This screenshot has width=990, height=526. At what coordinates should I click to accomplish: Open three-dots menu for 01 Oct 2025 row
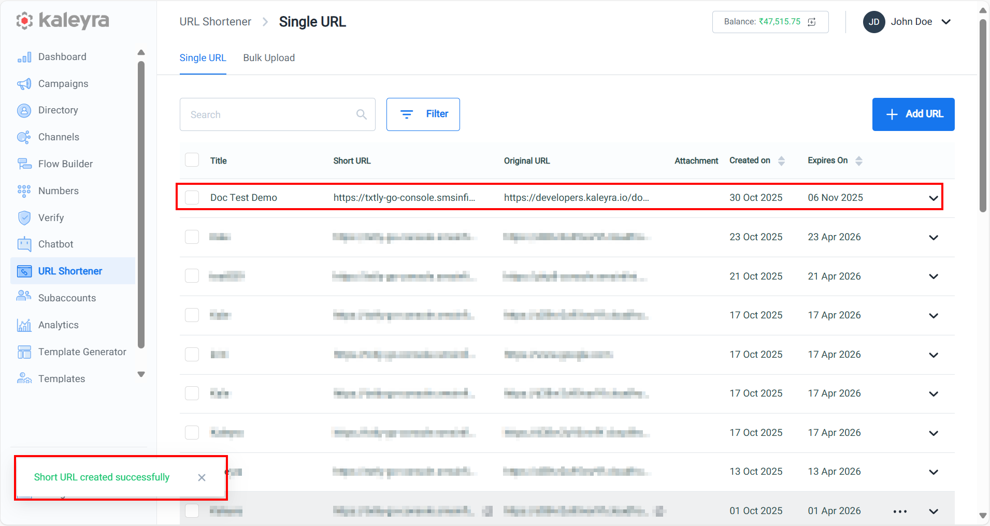tap(900, 512)
